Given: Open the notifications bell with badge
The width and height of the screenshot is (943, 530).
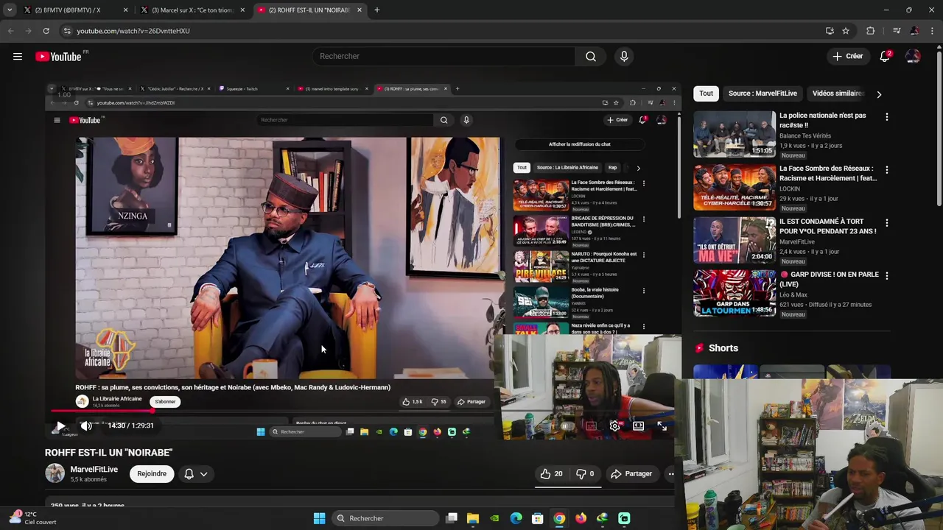Looking at the screenshot, I should click(x=885, y=57).
